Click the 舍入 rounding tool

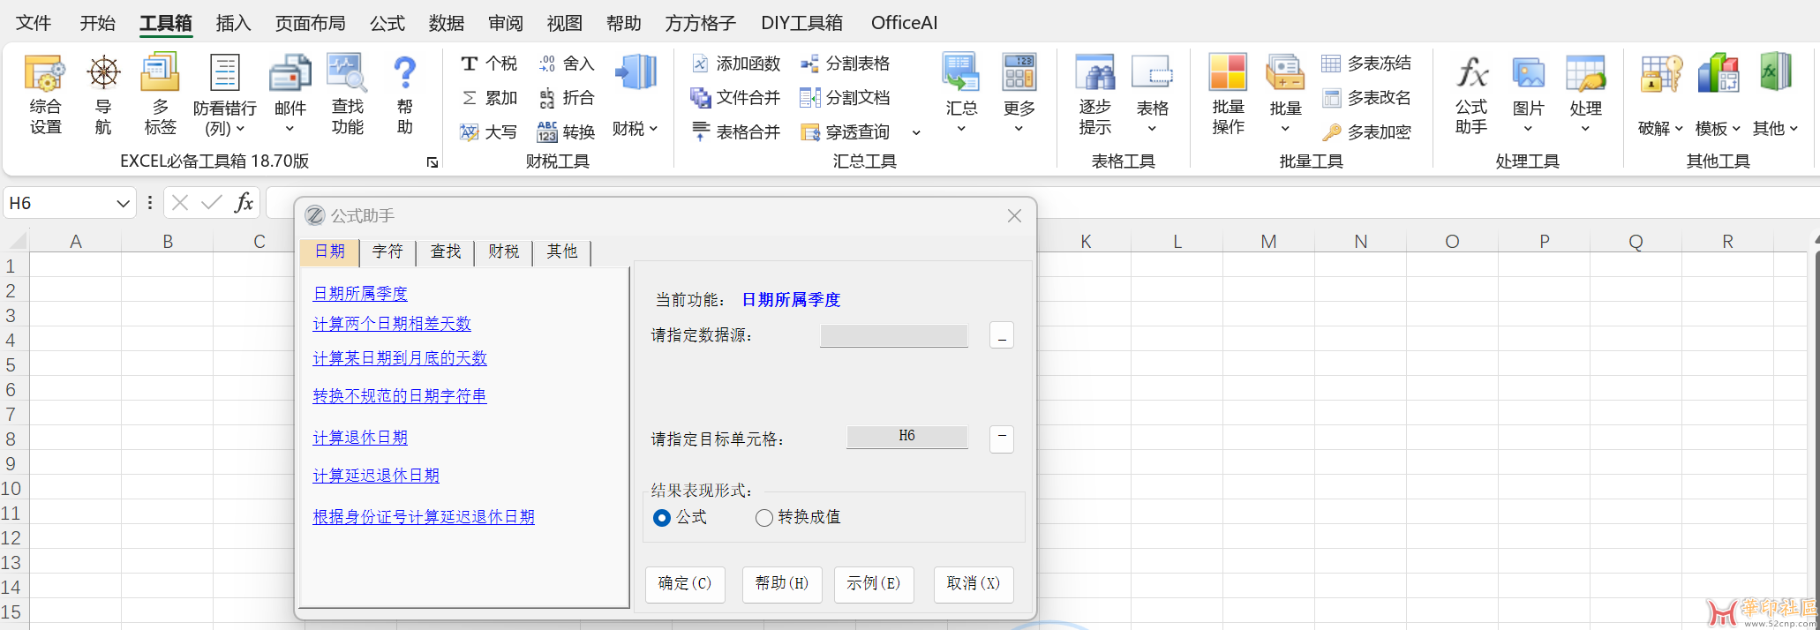[x=567, y=64]
